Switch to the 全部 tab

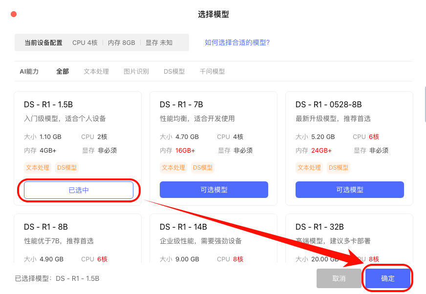point(63,71)
